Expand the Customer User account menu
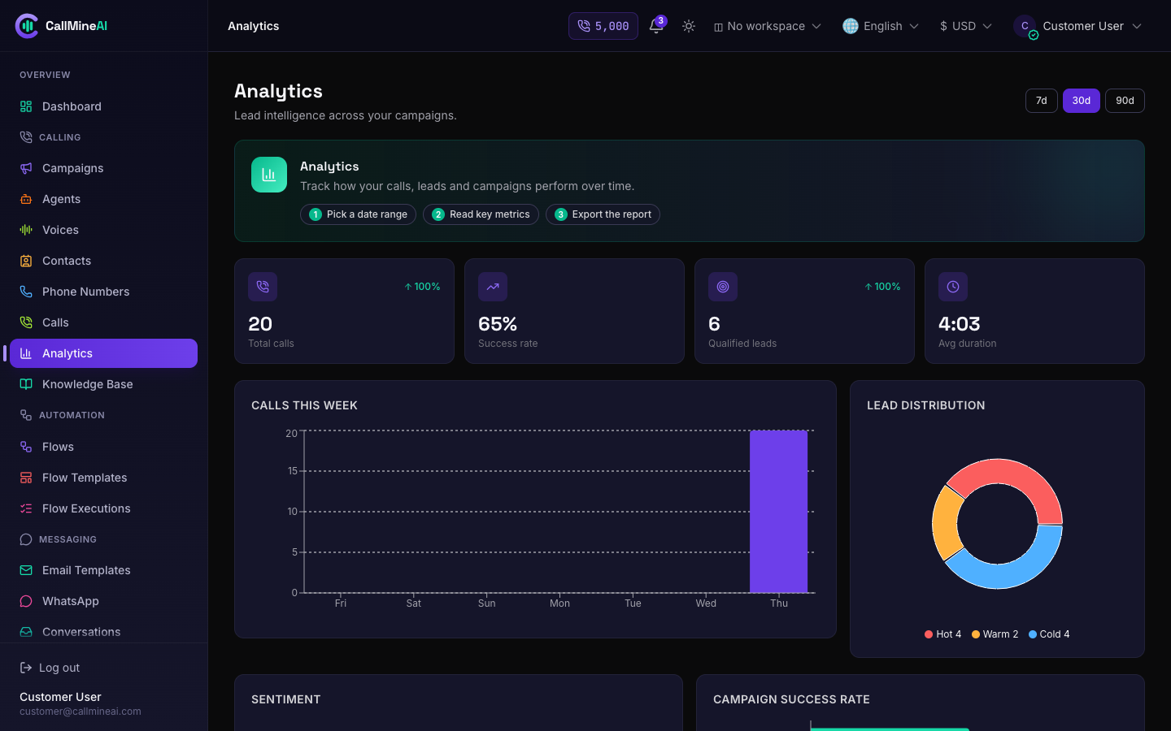The image size is (1171, 731). [x=1078, y=26]
